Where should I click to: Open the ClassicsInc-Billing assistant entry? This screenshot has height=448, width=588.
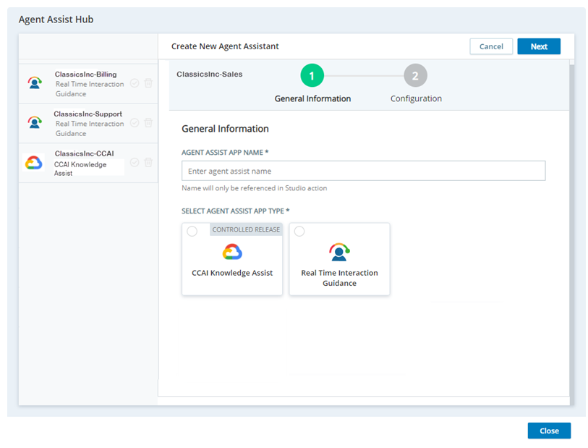[88, 84]
